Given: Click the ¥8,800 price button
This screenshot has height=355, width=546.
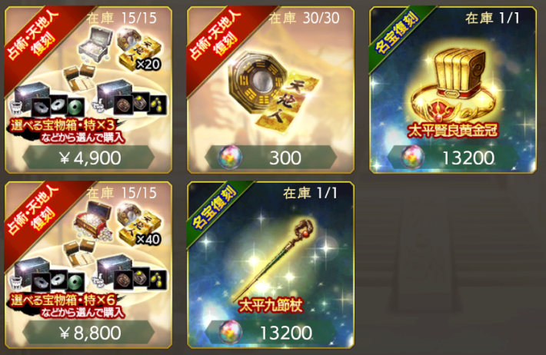Looking at the screenshot, I should pyautogui.click(x=88, y=333).
